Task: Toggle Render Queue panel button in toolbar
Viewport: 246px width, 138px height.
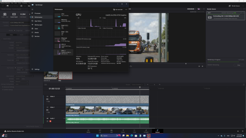Action: 234,6
